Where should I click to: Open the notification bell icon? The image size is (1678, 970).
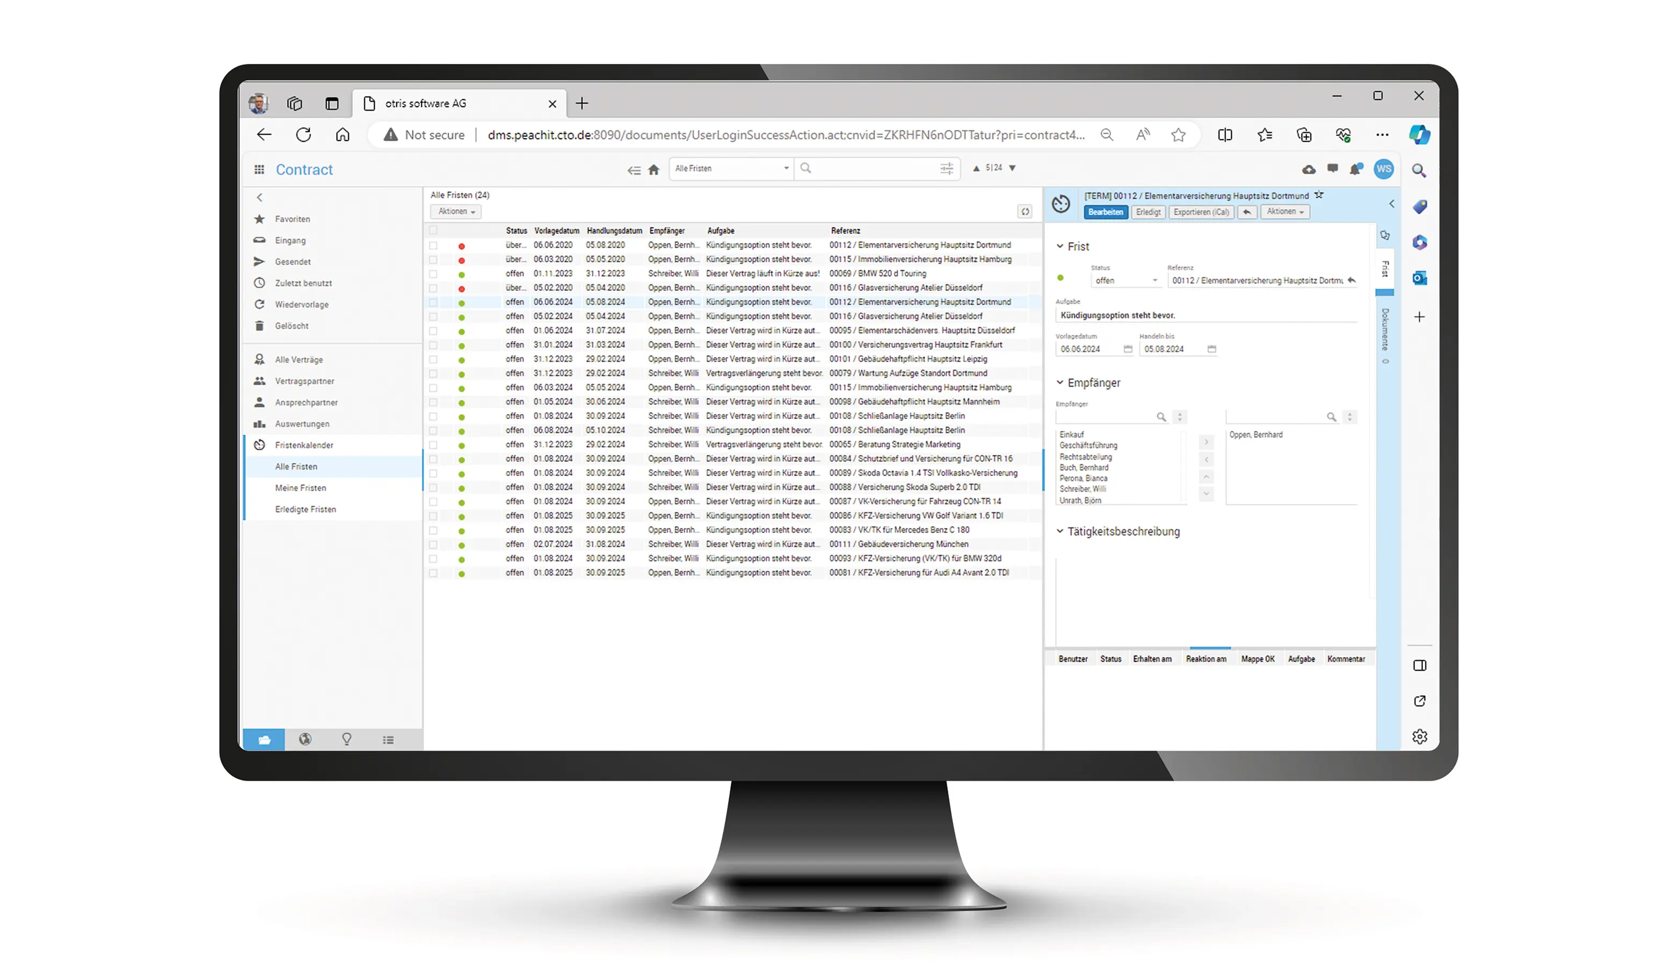pos(1355,170)
